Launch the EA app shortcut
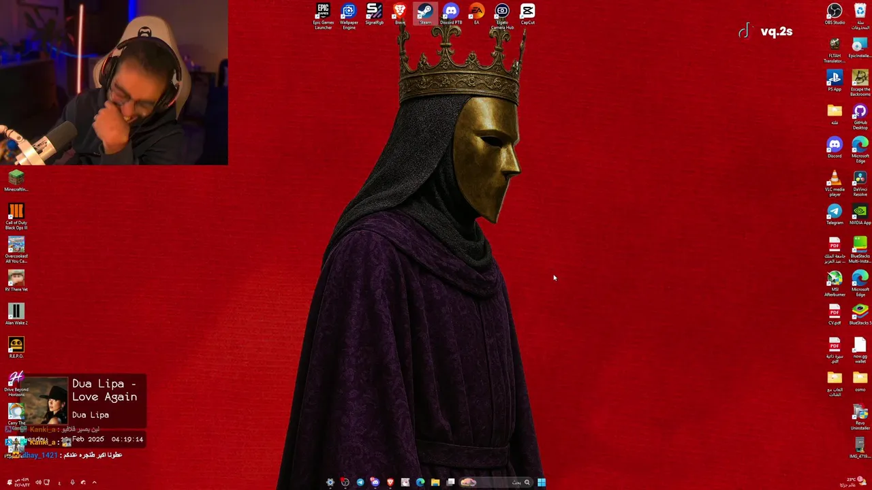 pos(476,14)
